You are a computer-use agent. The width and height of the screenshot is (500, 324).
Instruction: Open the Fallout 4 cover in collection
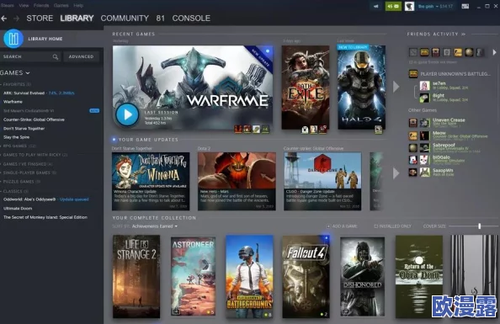click(x=306, y=277)
